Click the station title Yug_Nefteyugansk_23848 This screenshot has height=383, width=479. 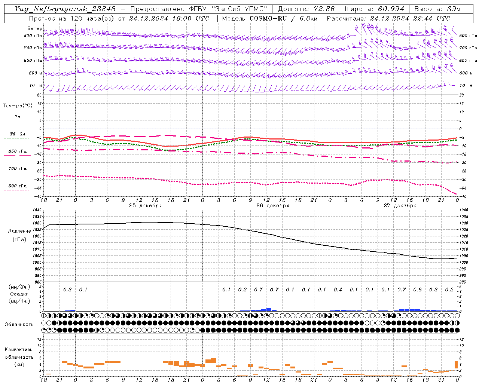click(x=65, y=9)
